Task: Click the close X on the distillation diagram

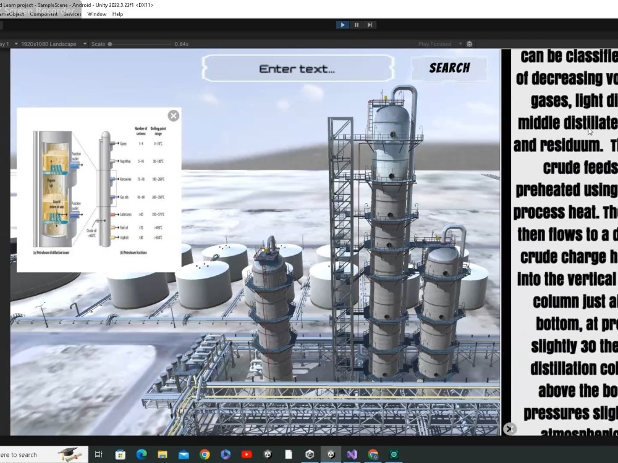Action: point(173,115)
